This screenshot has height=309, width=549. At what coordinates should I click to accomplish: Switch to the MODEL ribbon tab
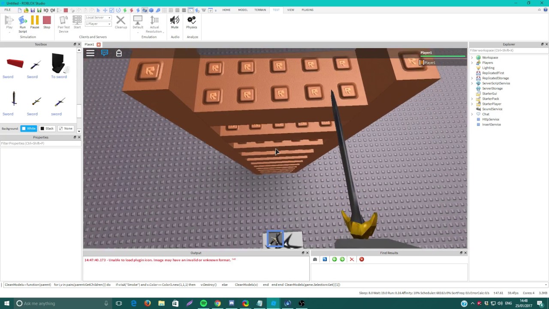pos(243,10)
